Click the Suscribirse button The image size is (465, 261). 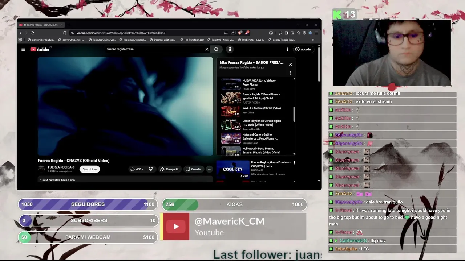point(90,169)
